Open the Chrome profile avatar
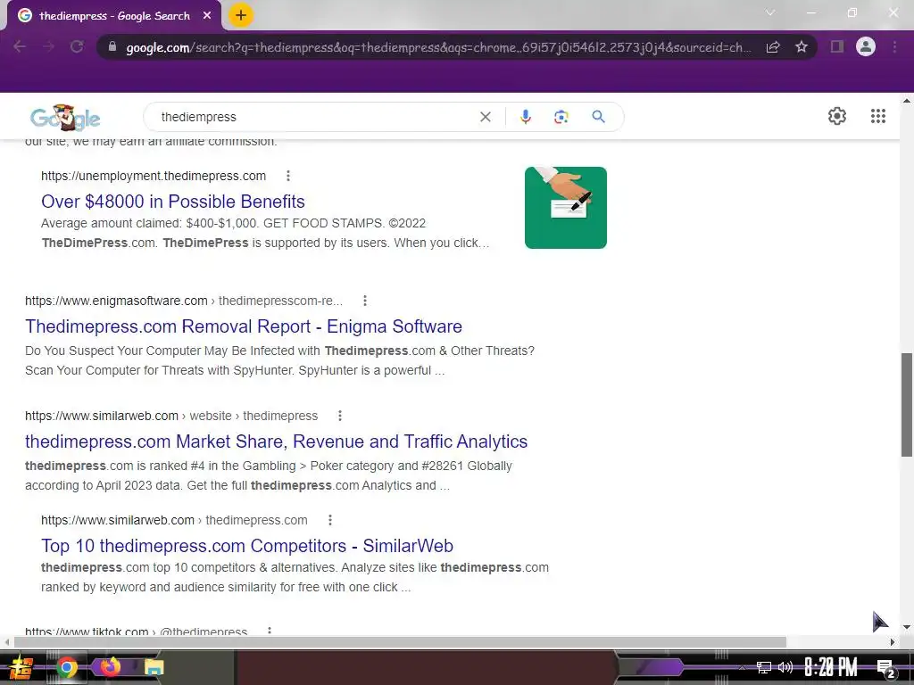The width and height of the screenshot is (914, 685). 866,46
